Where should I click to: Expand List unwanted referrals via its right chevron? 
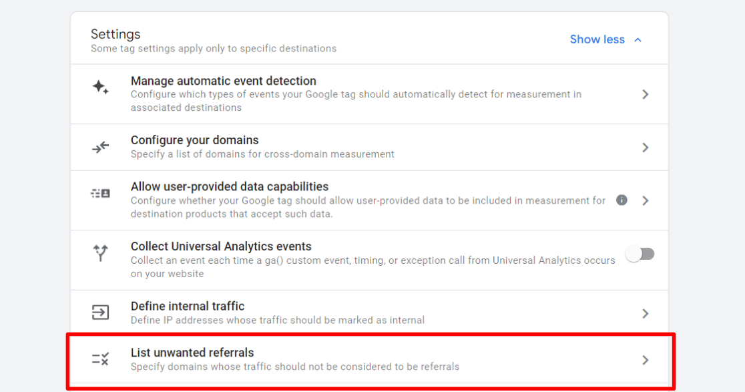pos(646,359)
